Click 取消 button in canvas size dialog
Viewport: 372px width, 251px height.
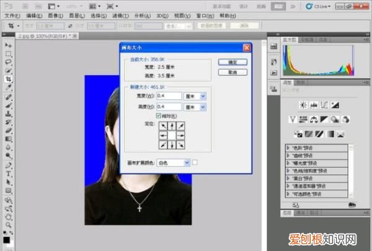[232, 72]
